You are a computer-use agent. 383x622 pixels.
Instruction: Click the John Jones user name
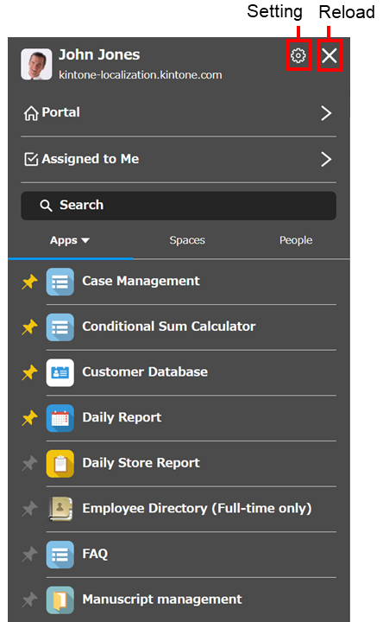coord(99,54)
